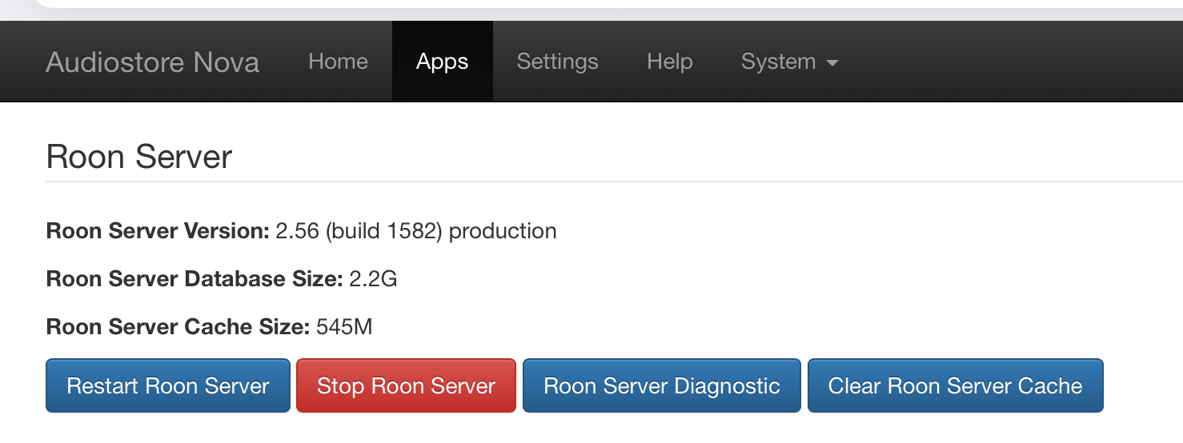Click the Roon Server Version label
The image size is (1183, 443).
[x=158, y=231]
